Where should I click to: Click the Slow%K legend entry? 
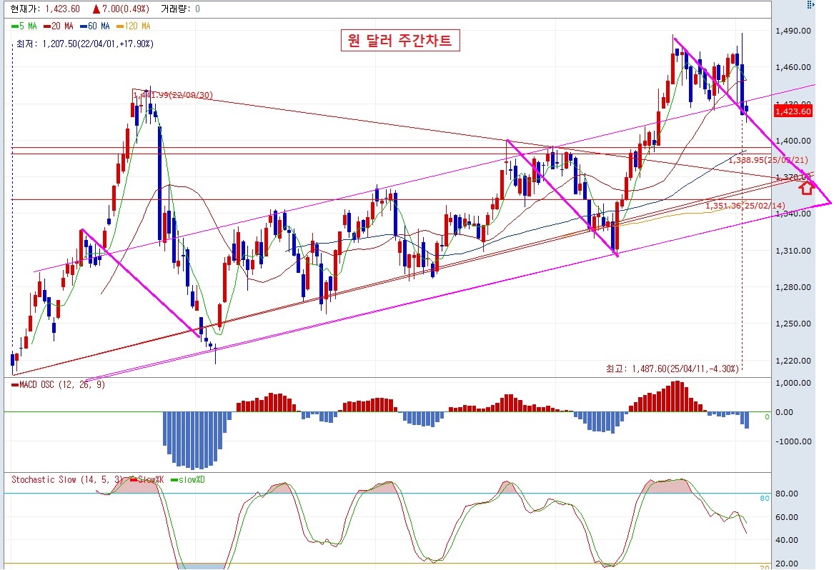coord(149,479)
